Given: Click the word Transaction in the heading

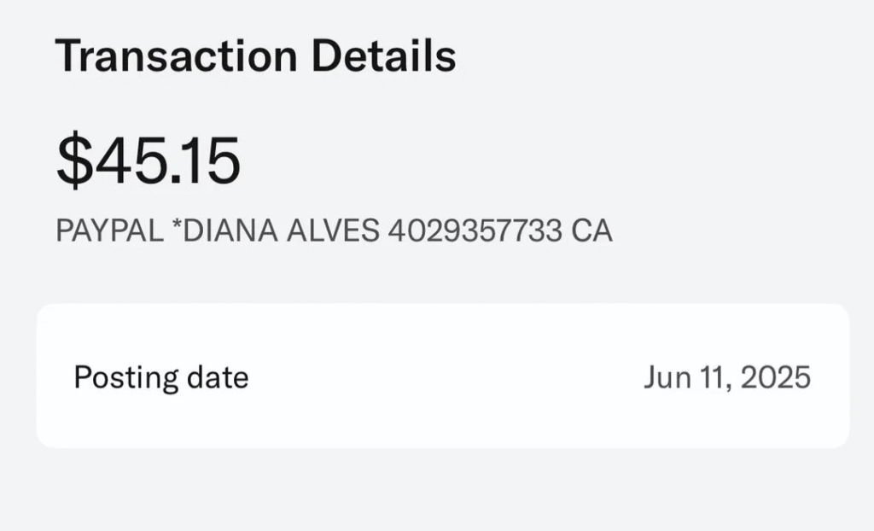Looking at the screenshot, I should point(176,56).
